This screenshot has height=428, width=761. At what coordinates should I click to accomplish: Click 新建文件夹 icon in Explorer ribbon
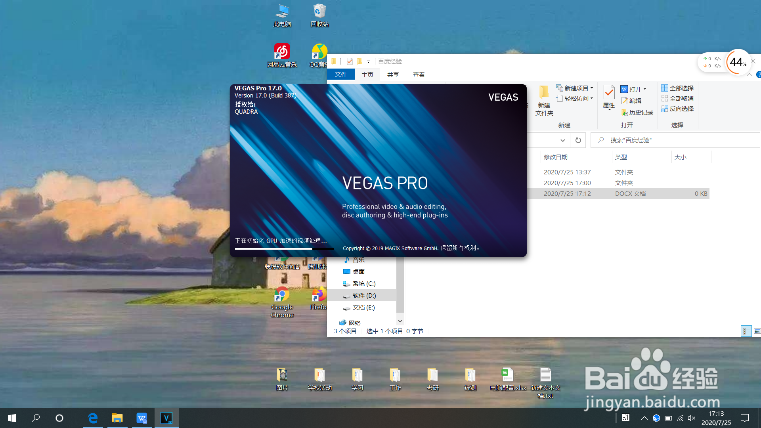tap(544, 100)
